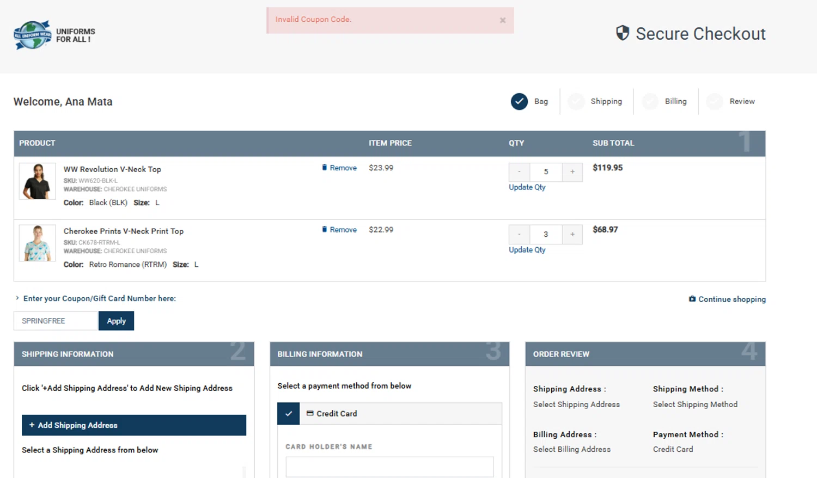Go to the Billing checkout step
Screen dimensions: 817x478
pos(675,101)
